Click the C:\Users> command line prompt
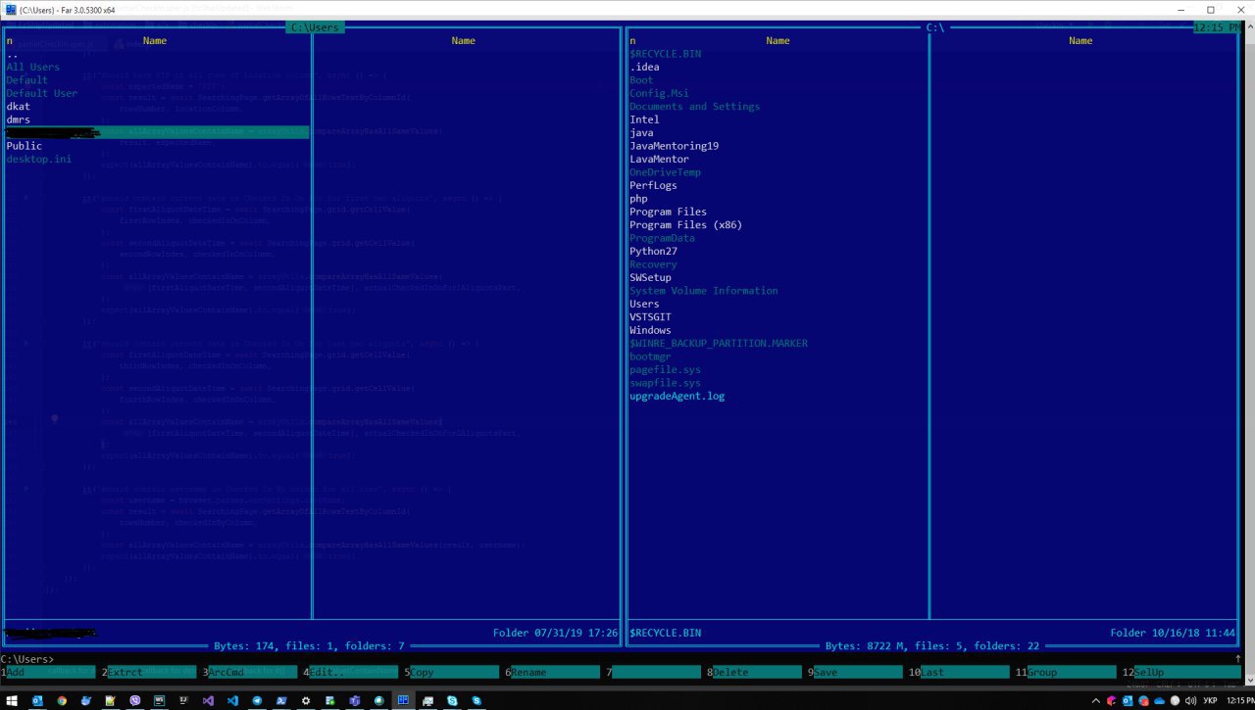1255x710 pixels. pos(27,659)
